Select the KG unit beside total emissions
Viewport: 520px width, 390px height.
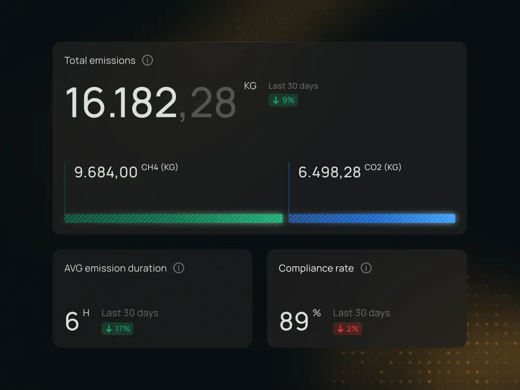click(x=250, y=86)
